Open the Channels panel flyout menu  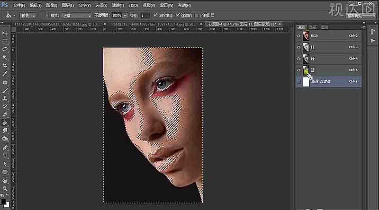(363, 27)
